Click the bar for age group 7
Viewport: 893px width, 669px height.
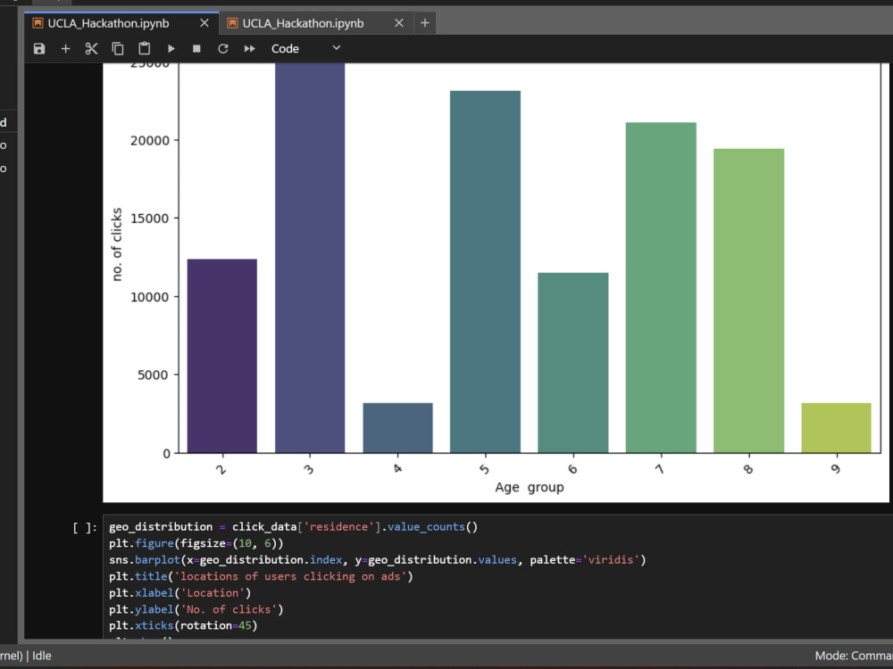pyautogui.click(x=661, y=288)
